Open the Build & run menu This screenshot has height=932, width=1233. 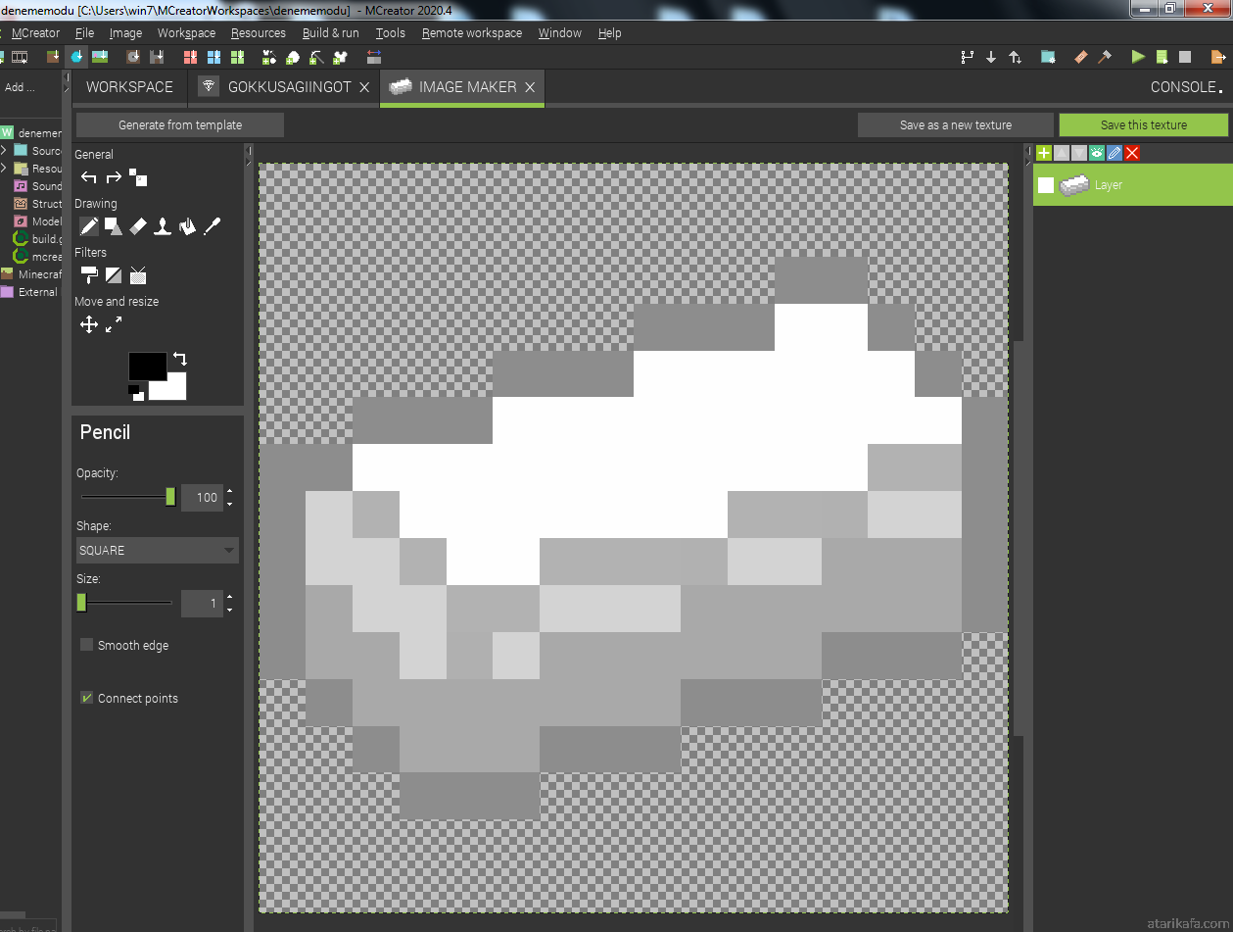pyautogui.click(x=330, y=32)
